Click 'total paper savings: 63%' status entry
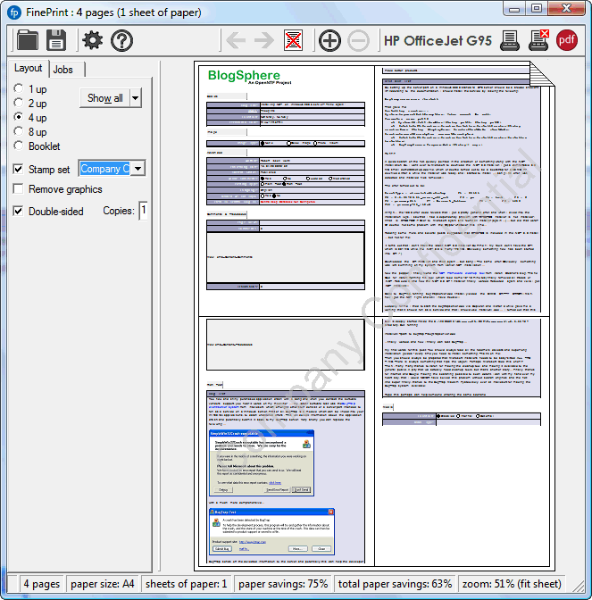The width and height of the screenshot is (592, 600). (395, 584)
